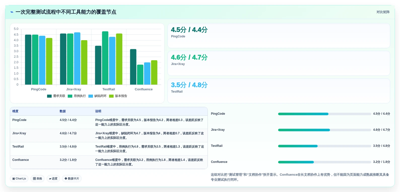
Task: Click the 表格 tag chip
Action: (x=38, y=179)
